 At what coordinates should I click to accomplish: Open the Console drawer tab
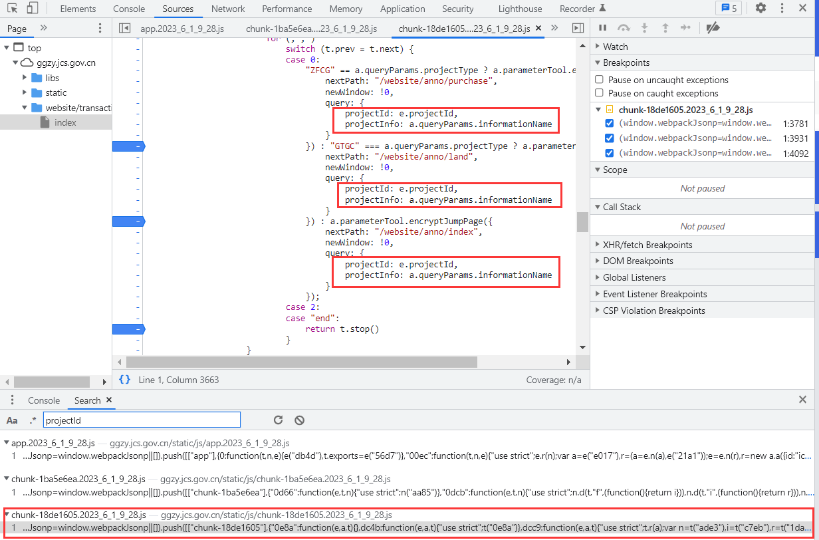point(44,400)
